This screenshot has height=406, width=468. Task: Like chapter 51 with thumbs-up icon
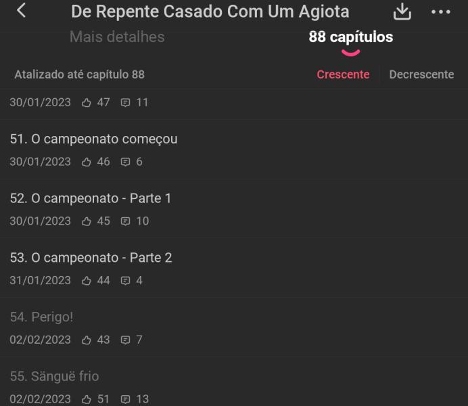coord(86,162)
